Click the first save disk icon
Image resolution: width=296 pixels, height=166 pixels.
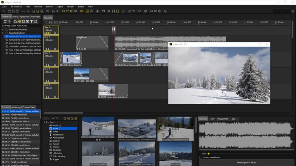pos(9,11)
